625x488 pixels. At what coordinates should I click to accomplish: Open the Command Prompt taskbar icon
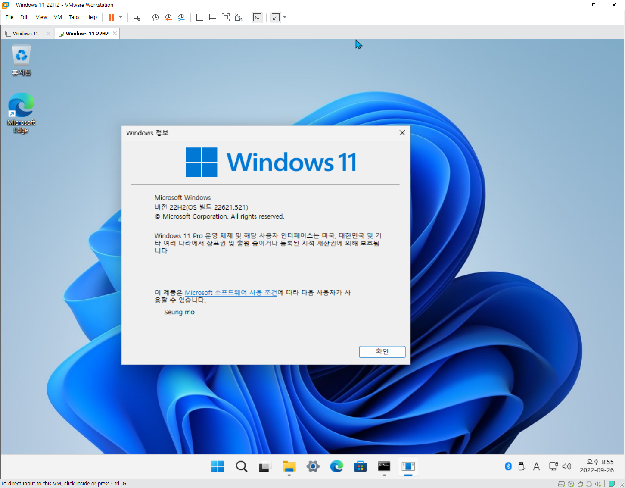[x=384, y=466]
